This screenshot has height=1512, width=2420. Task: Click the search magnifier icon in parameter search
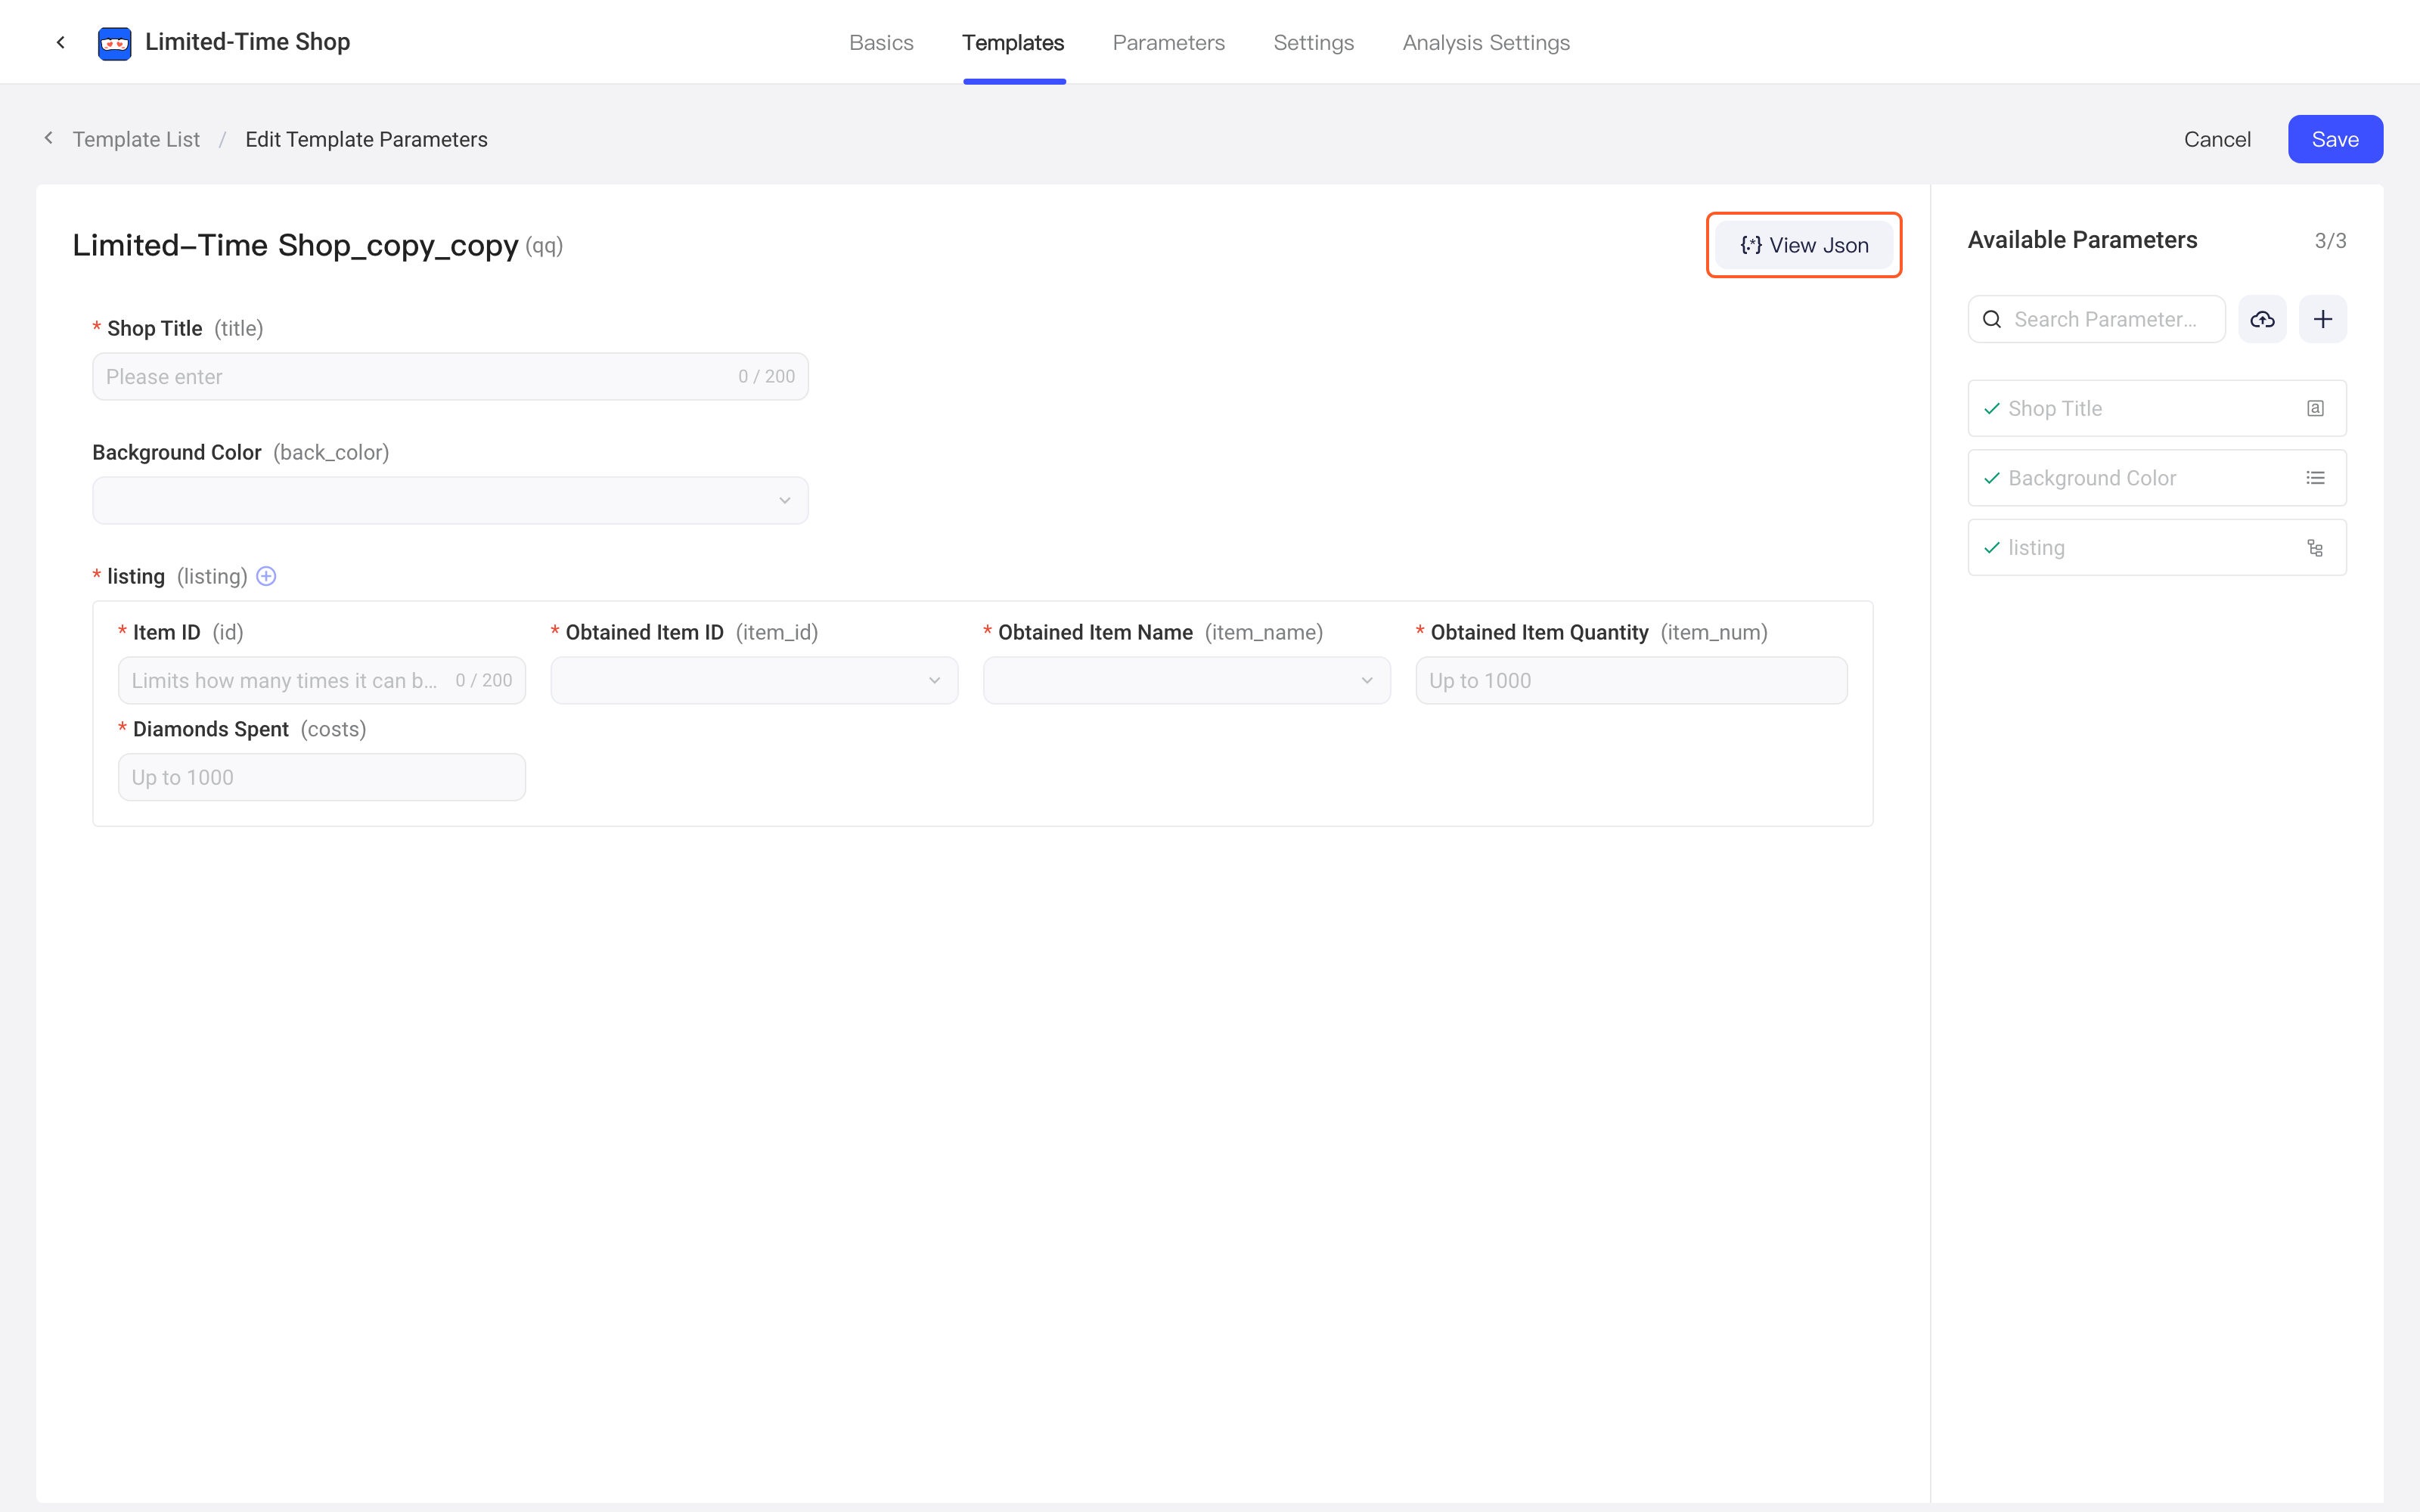click(x=1992, y=319)
